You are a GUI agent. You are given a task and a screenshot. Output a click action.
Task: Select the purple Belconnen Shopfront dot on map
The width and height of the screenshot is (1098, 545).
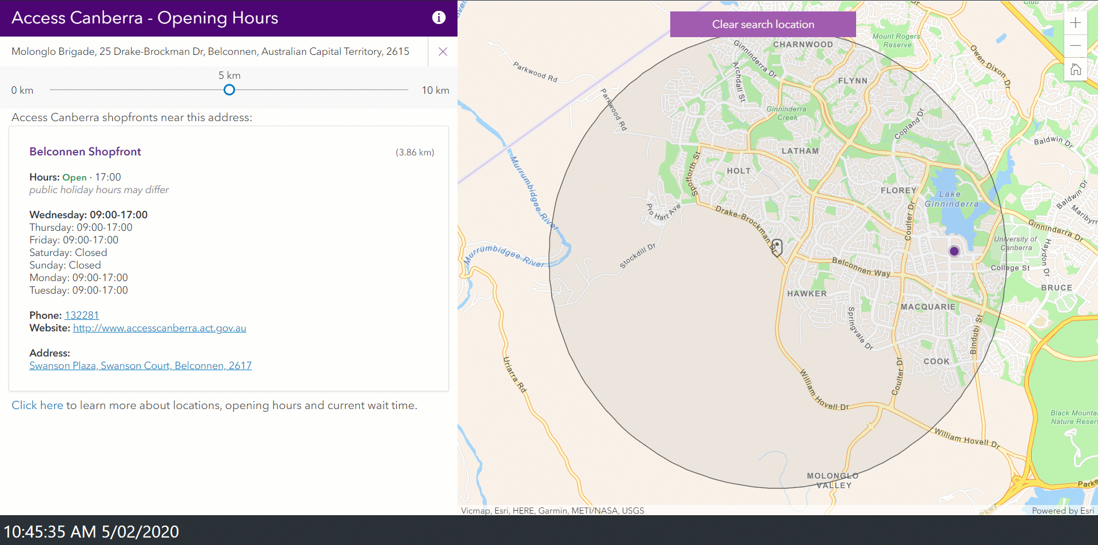click(954, 251)
